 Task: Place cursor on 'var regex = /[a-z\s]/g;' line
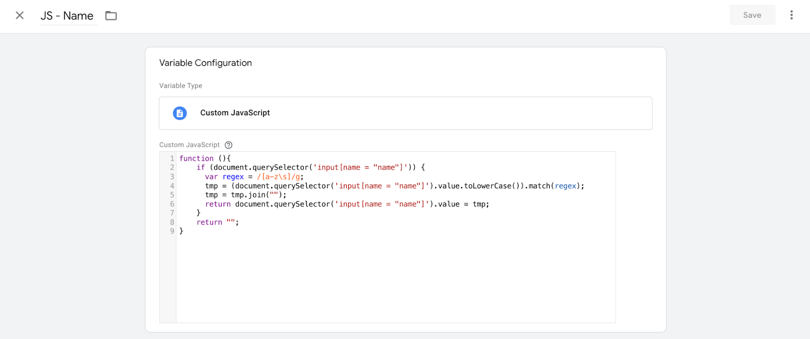tap(254, 177)
